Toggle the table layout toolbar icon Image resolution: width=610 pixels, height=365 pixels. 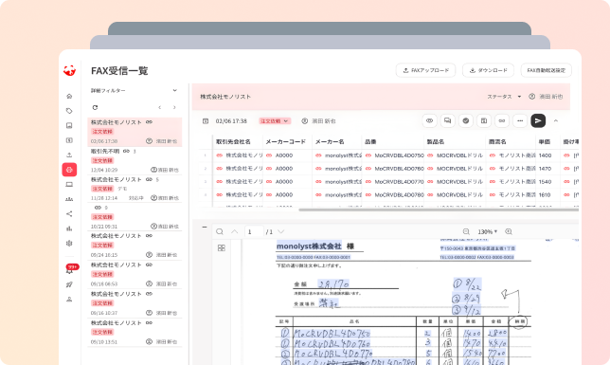tap(484, 120)
